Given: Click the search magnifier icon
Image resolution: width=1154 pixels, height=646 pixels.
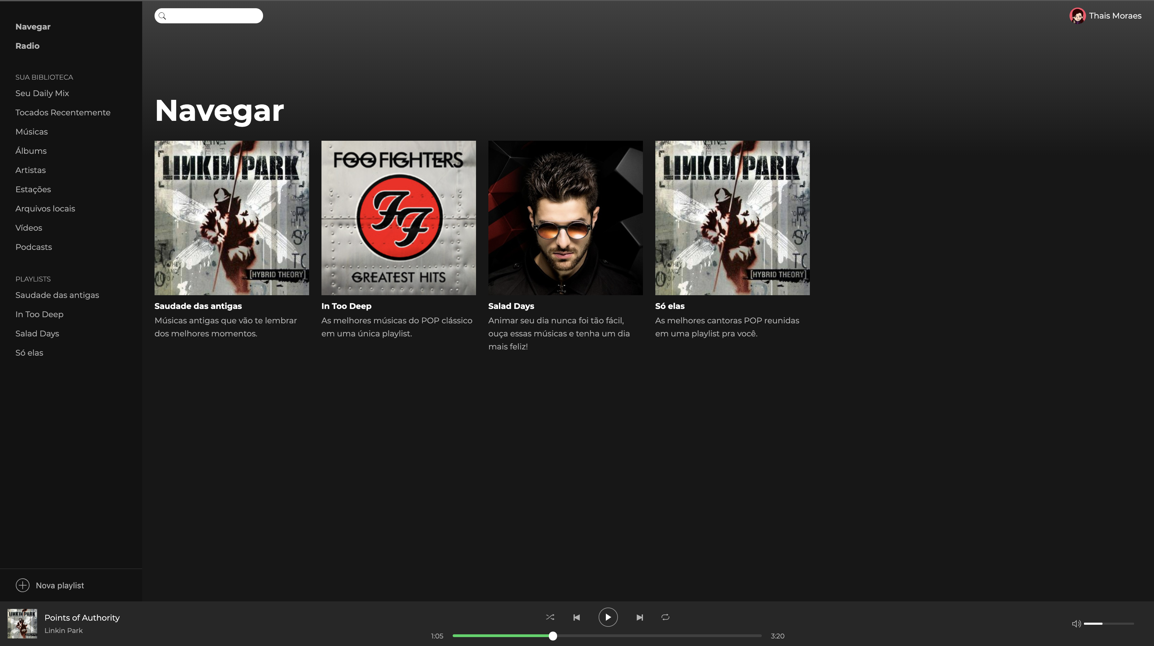Looking at the screenshot, I should [x=162, y=16].
